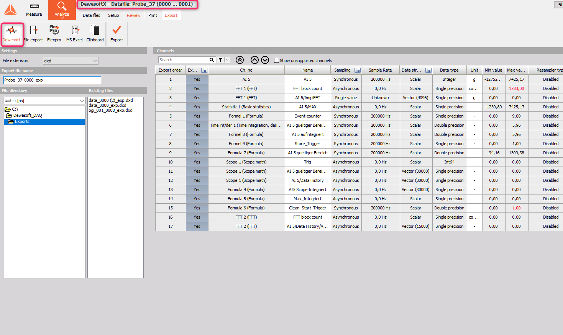Toggle export Yes for Max_Integriert
The image size is (563, 335).
point(197,199)
